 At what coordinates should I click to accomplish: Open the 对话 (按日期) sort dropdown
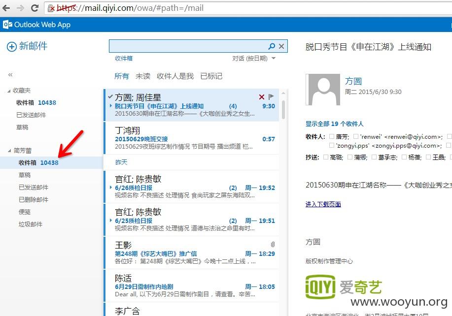(254, 59)
